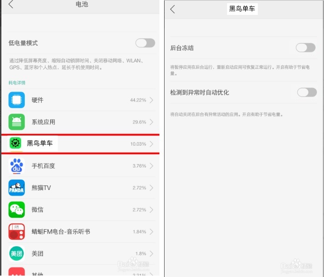Expand 系统应用 details arrow
Viewport: 324px width, 277px height.
(152, 122)
